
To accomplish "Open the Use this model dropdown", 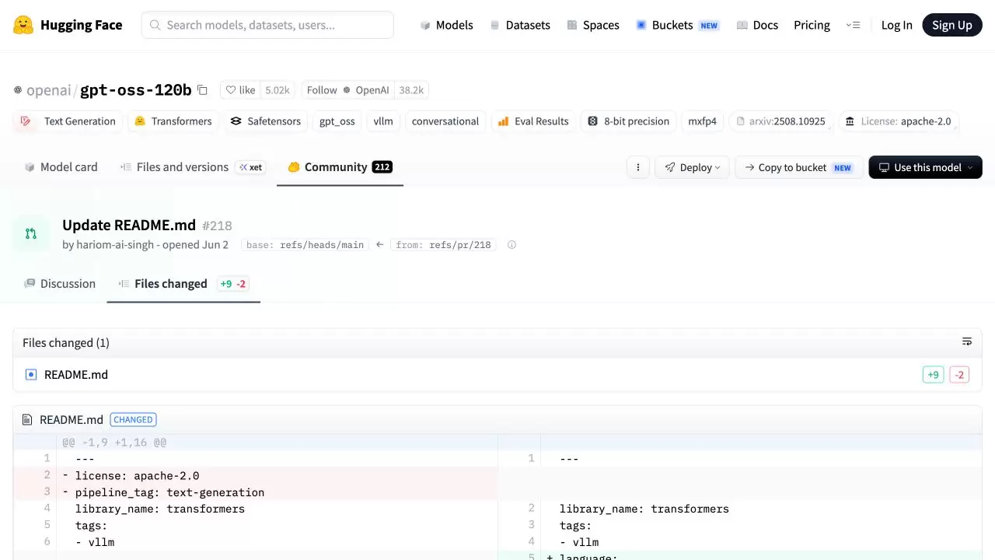I will (x=925, y=167).
